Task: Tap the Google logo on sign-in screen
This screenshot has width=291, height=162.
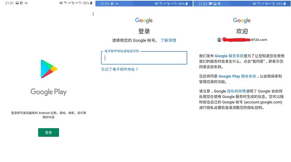Action: click(x=144, y=21)
